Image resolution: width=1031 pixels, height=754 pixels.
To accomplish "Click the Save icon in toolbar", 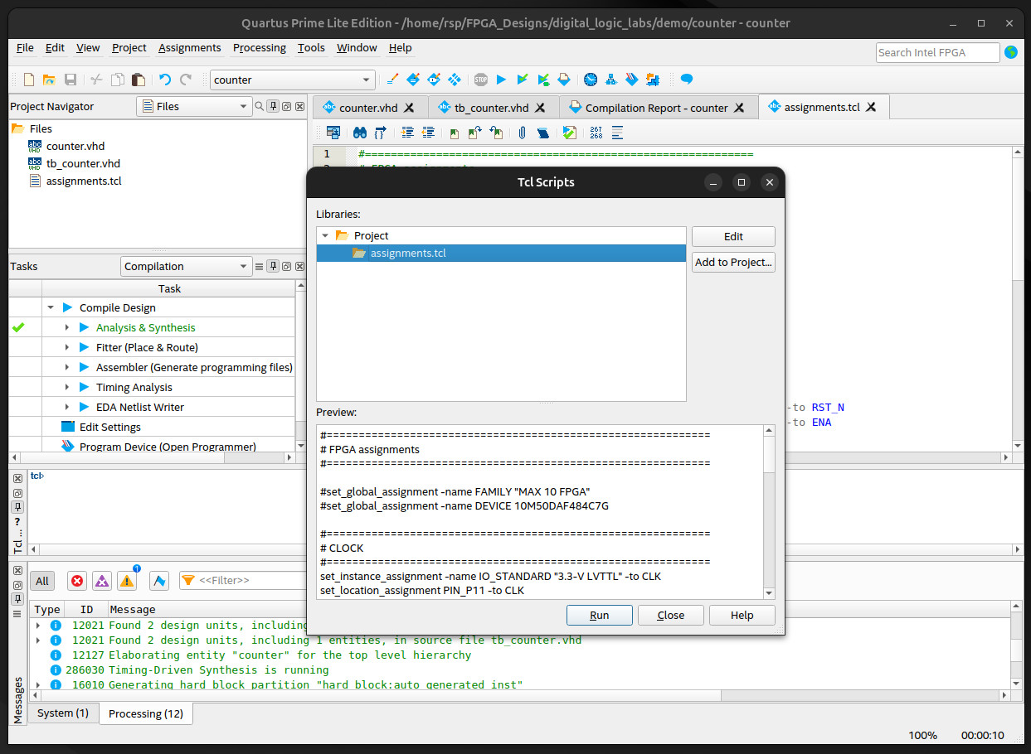I will click(71, 80).
